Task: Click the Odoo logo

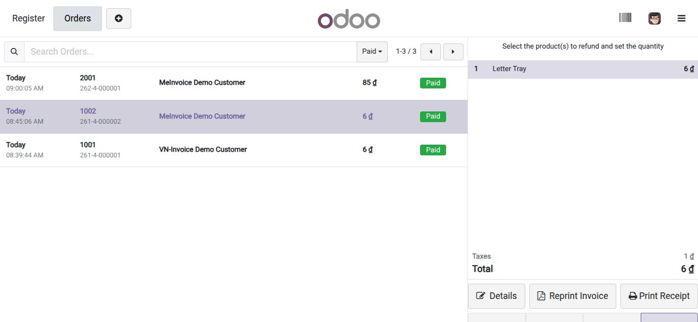Action: (349, 19)
